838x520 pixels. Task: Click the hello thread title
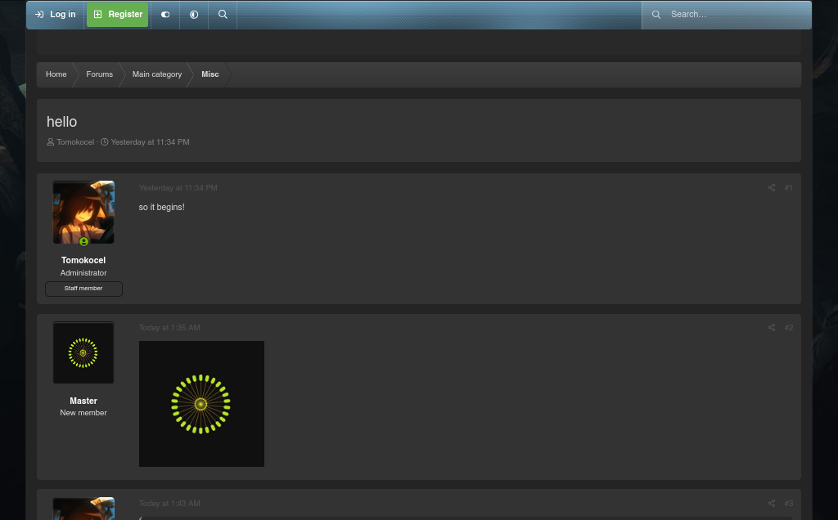[61, 122]
